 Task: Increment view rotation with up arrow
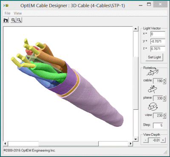tap(164, 114)
